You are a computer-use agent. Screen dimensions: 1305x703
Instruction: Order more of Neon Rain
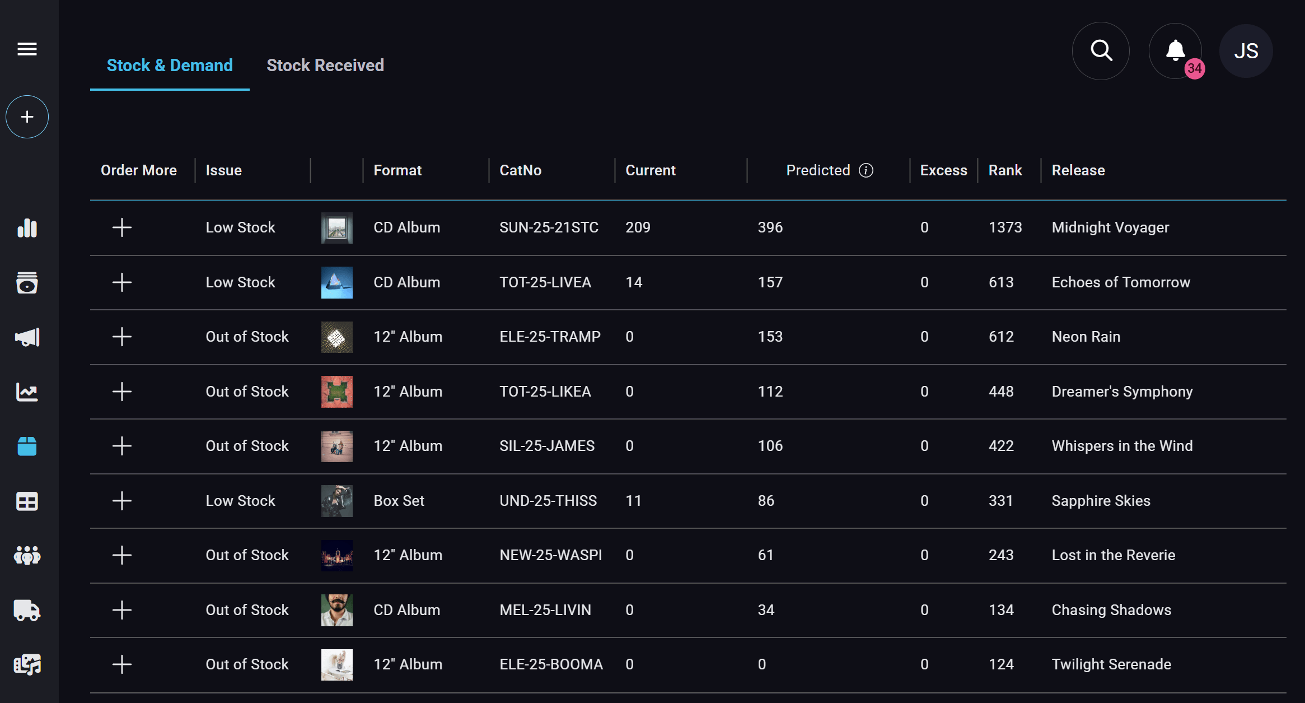coord(122,337)
